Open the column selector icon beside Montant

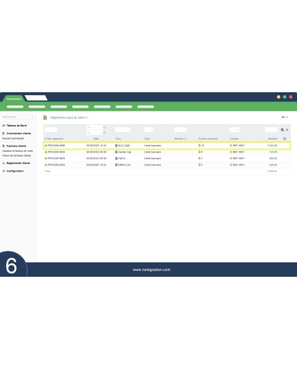(x=285, y=139)
